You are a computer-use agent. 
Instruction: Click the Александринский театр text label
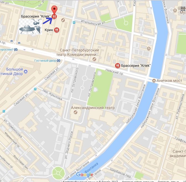click(x=93, y=108)
